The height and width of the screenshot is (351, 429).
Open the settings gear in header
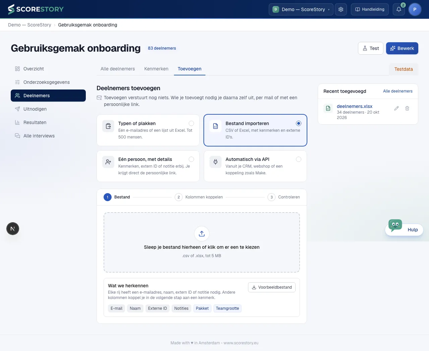tap(341, 9)
